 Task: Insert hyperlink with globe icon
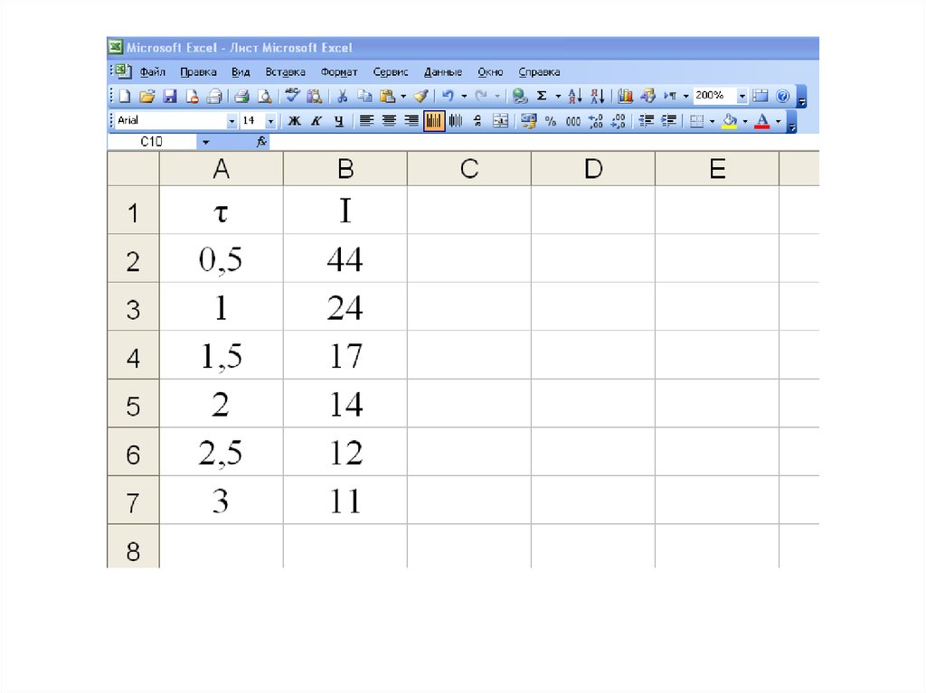(x=519, y=96)
